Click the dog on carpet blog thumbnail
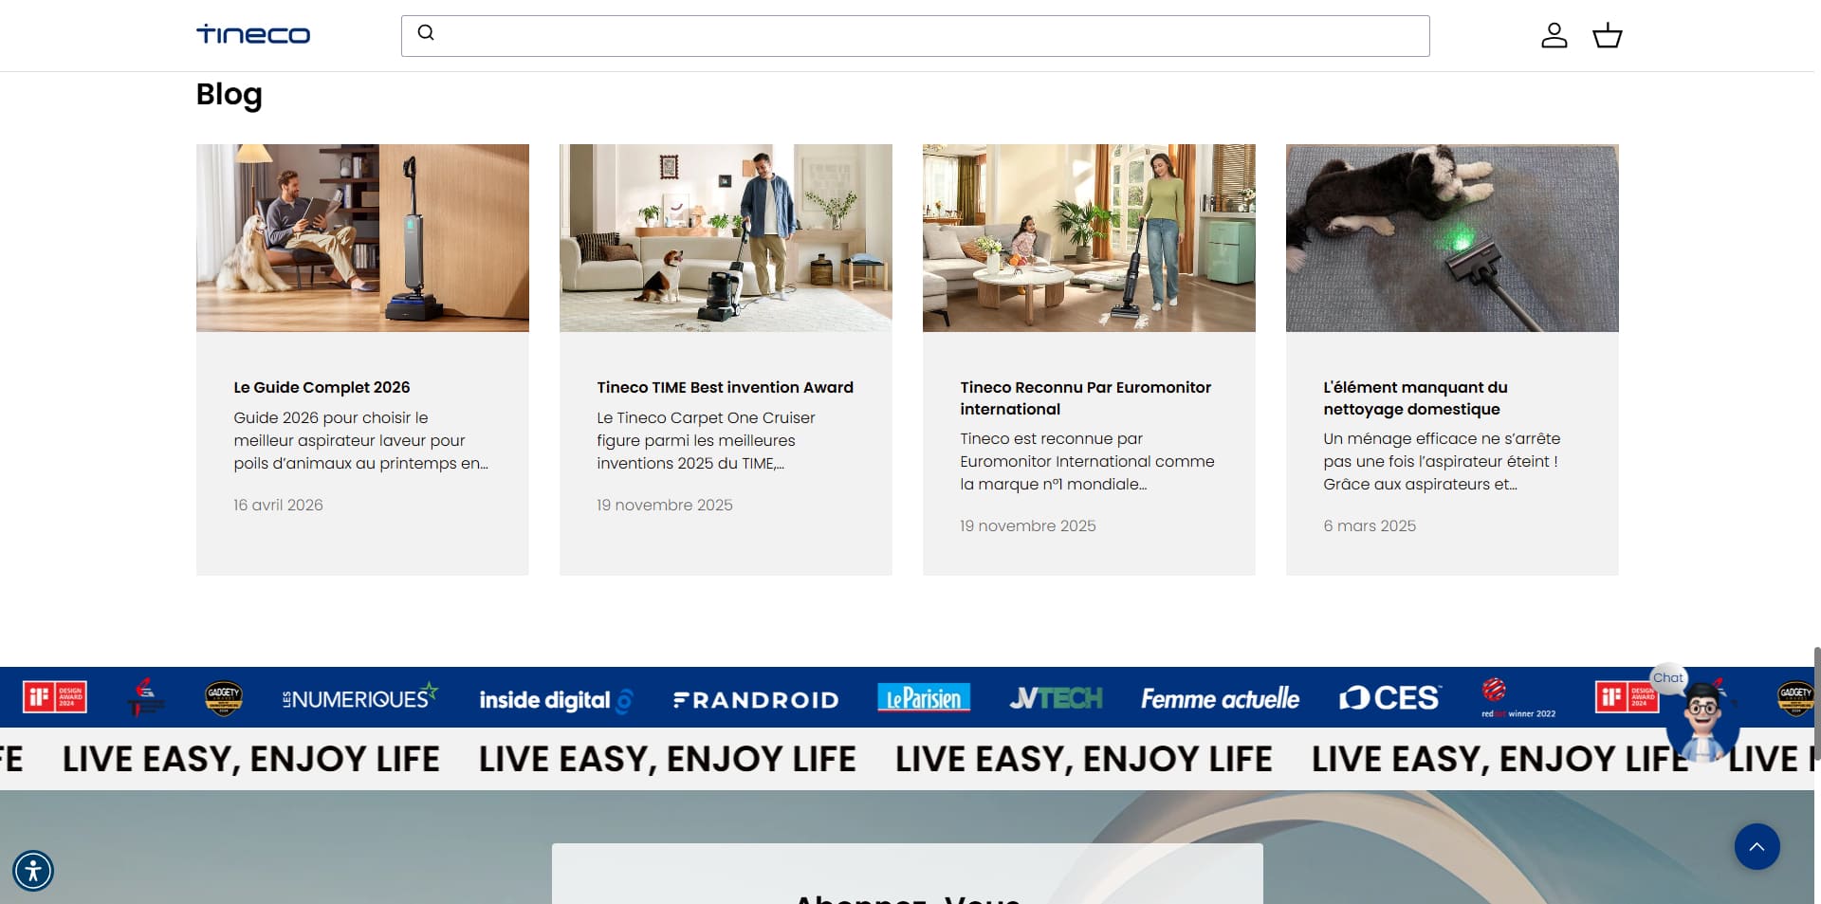The image size is (1821, 904). (1452, 238)
